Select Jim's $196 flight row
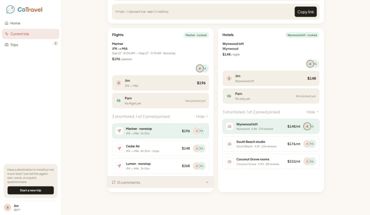The image size is (370, 215). point(161,83)
